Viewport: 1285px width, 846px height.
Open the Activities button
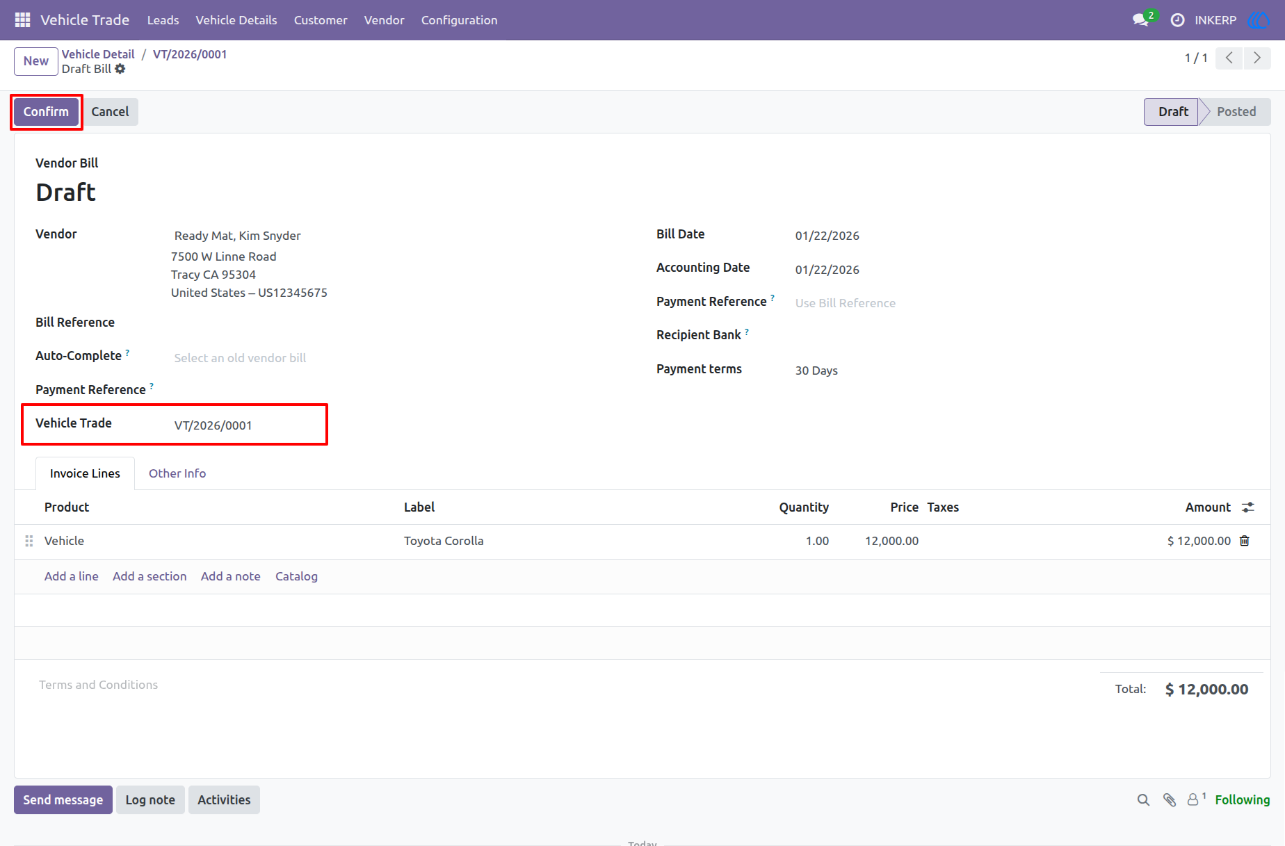(x=224, y=800)
